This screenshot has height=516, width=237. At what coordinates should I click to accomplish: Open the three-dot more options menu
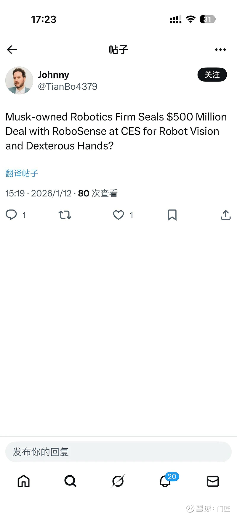(x=220, y=50)
